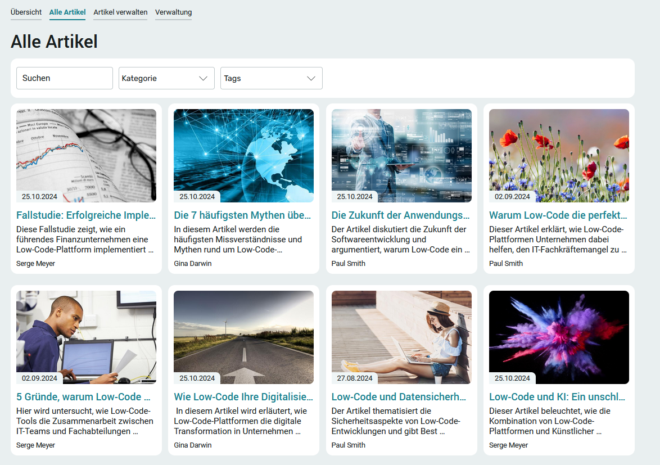Click description 'Der Artikel diskutiert die Zukunft...'

[x=400, y=240]
